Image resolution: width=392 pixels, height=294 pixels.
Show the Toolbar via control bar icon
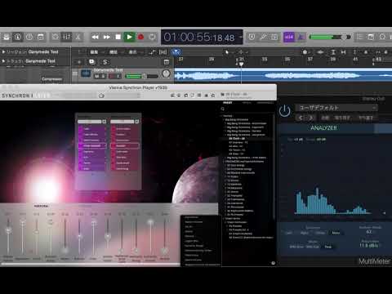(x=41, y=37)
